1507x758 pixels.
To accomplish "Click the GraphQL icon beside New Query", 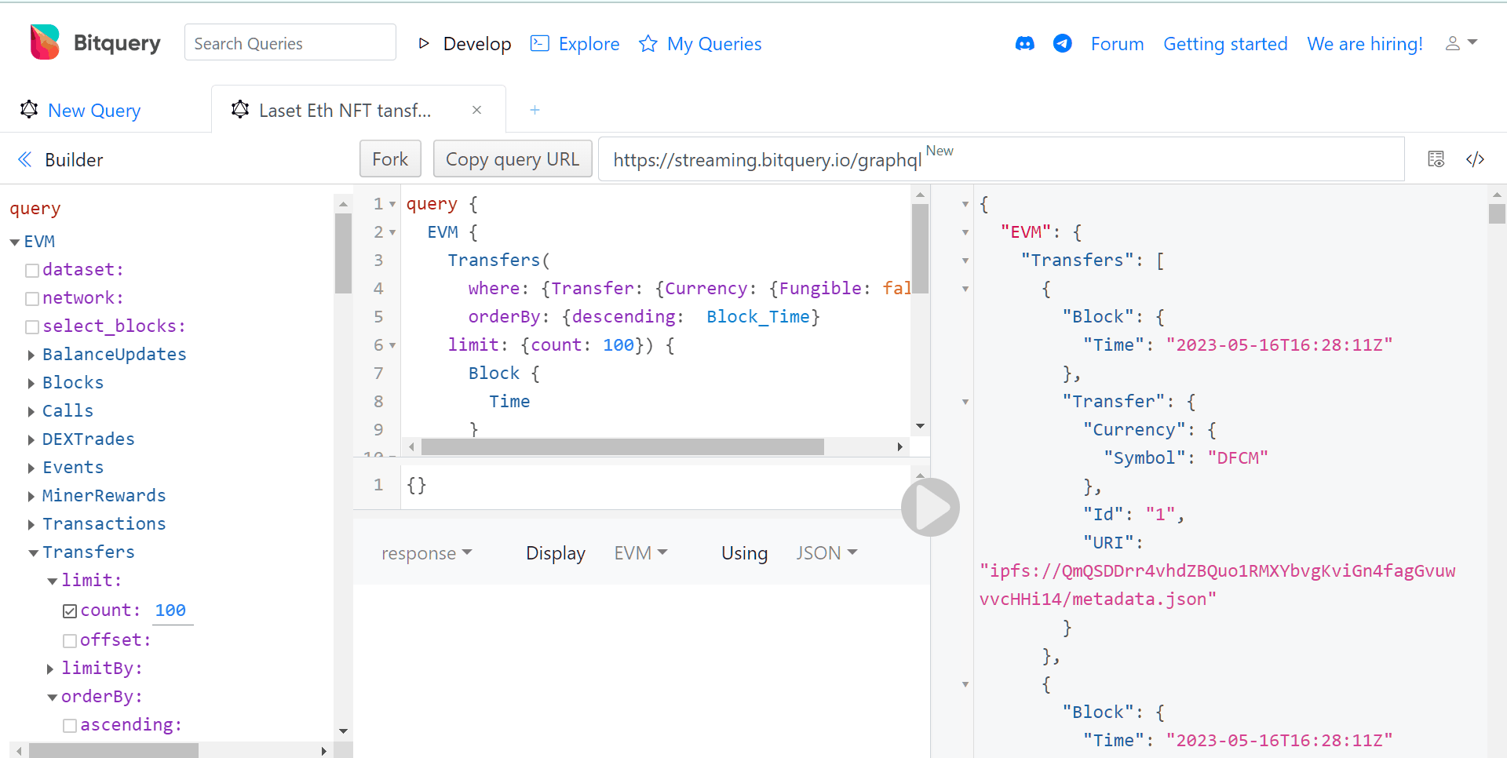I will 29,109.
